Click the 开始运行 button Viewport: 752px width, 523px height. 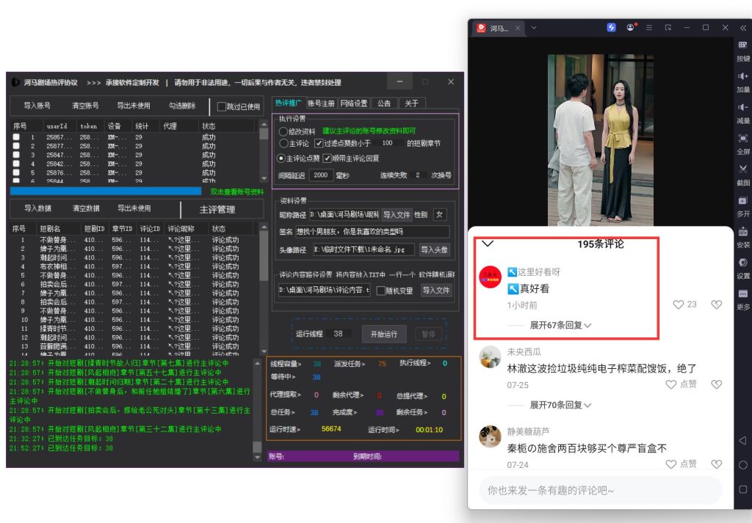(383, 334)
